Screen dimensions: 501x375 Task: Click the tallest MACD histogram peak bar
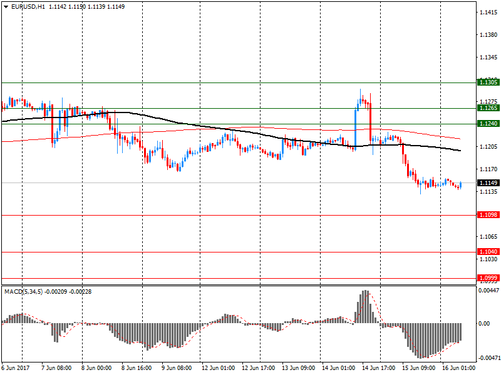[x=365, y=307]
